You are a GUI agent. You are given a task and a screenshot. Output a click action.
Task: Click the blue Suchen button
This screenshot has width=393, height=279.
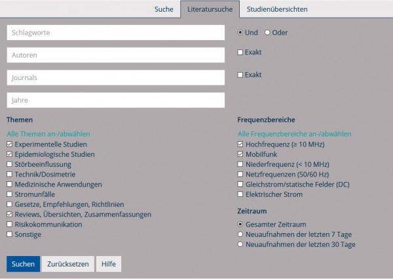[x=24, y=264]
